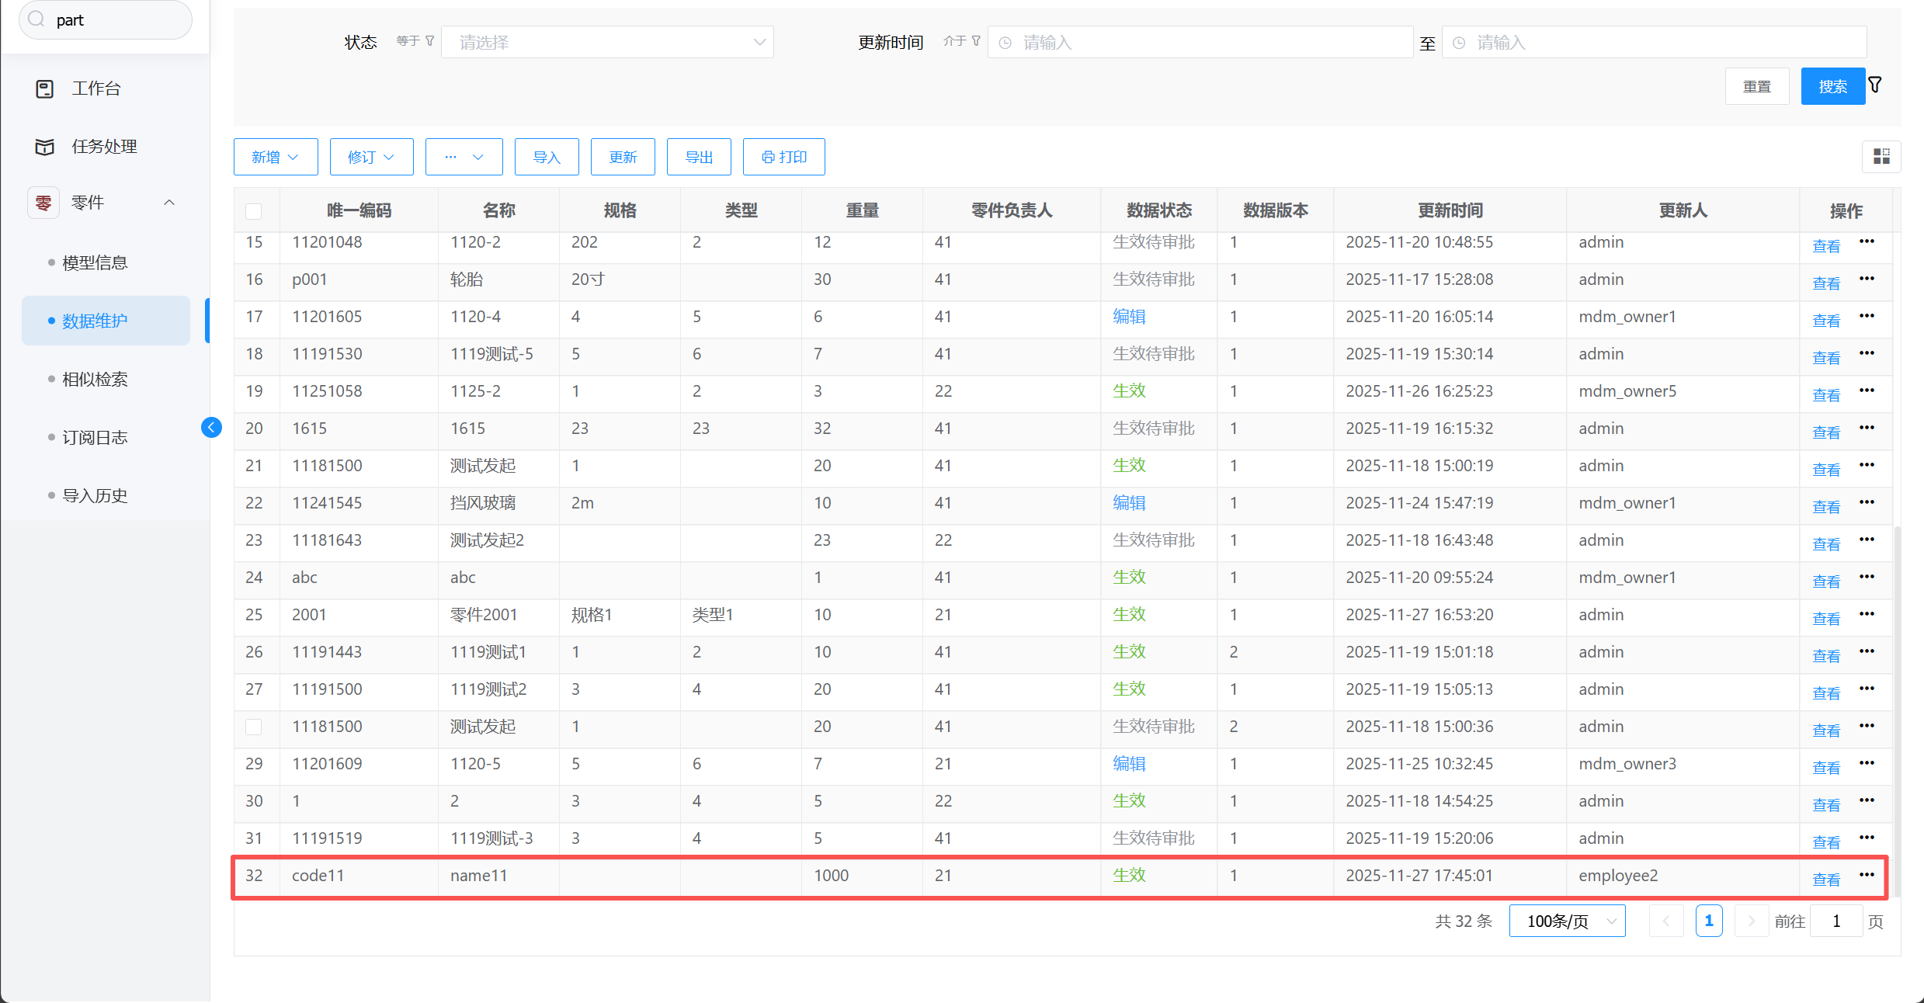
Task: Open 相似检索 in the sidebar
Action: (x=95, y=379)
